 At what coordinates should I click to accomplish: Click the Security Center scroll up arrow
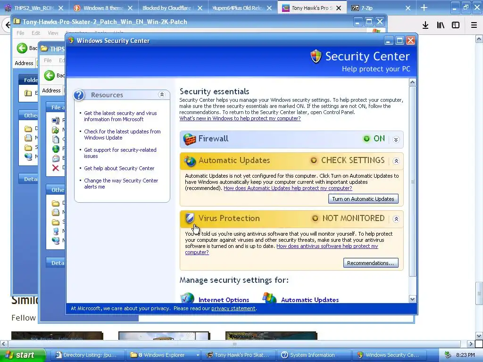pyautogui.click(x=412, y=82)
